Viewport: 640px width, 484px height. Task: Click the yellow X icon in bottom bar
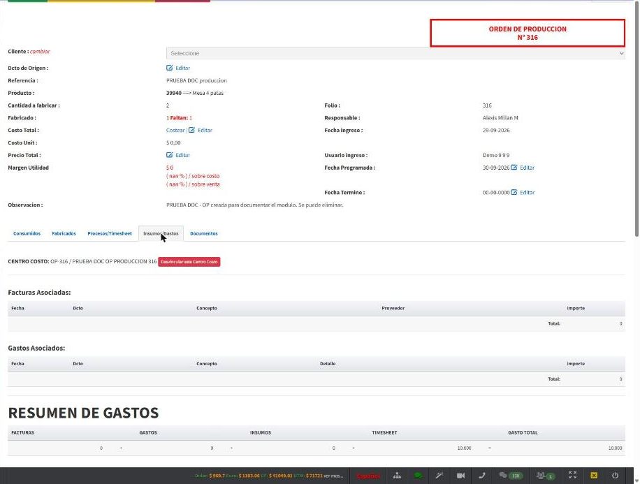point(594,475)
